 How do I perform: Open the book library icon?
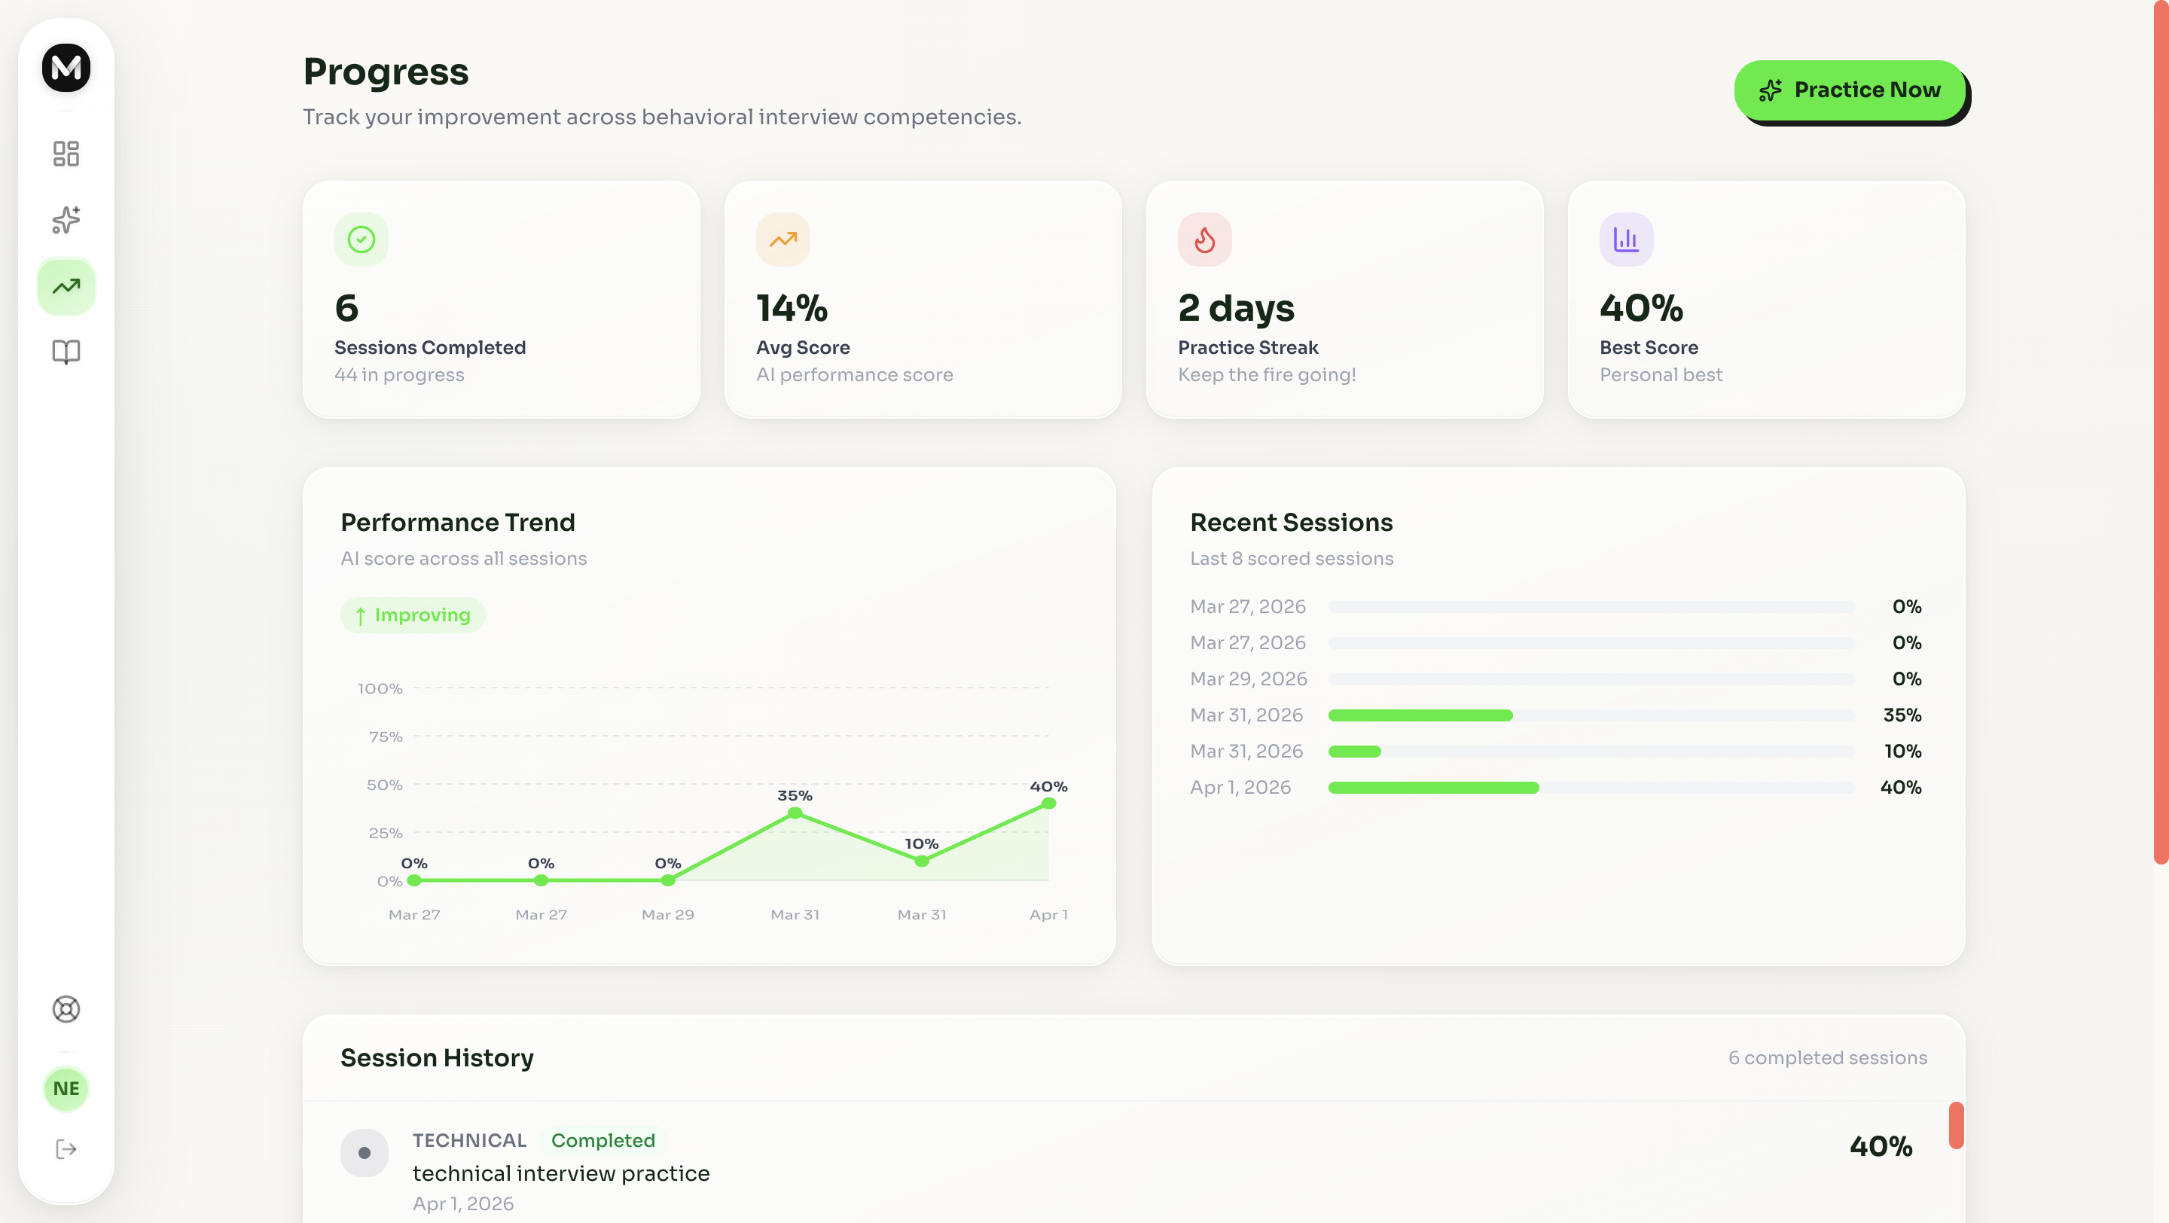[x=66, y=352]
